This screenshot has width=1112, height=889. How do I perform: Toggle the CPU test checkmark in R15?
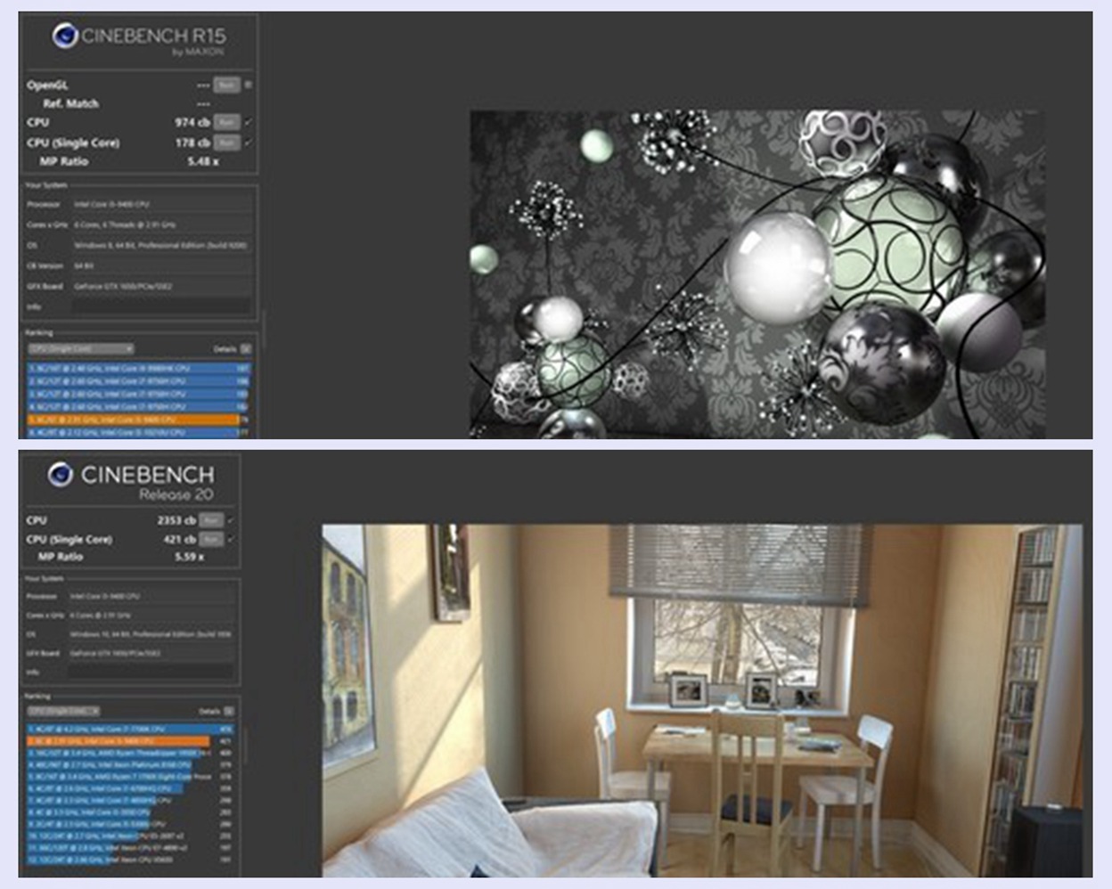(x=248, y=122)
